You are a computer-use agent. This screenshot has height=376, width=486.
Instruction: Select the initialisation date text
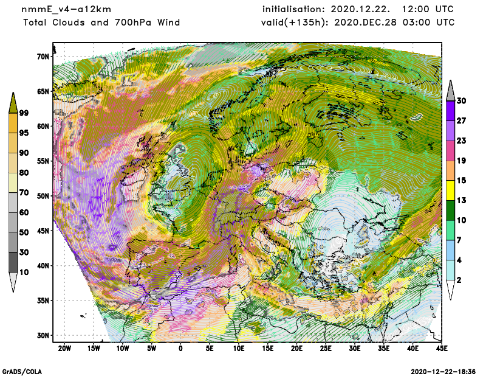click(x=358, y=10)
